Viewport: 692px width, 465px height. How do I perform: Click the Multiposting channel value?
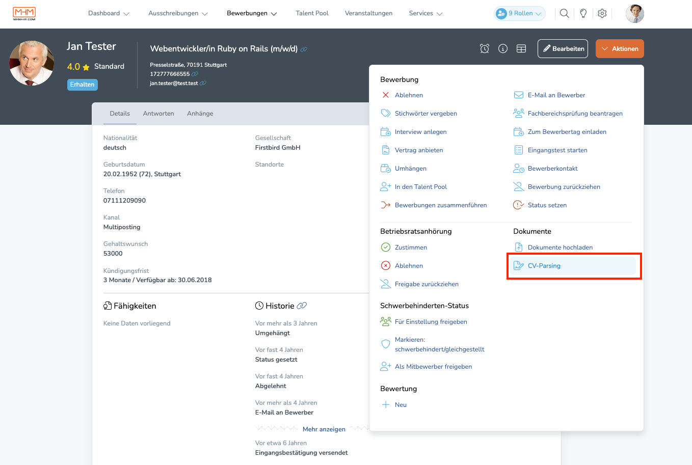pyautogui.click(x=122, y=227)
